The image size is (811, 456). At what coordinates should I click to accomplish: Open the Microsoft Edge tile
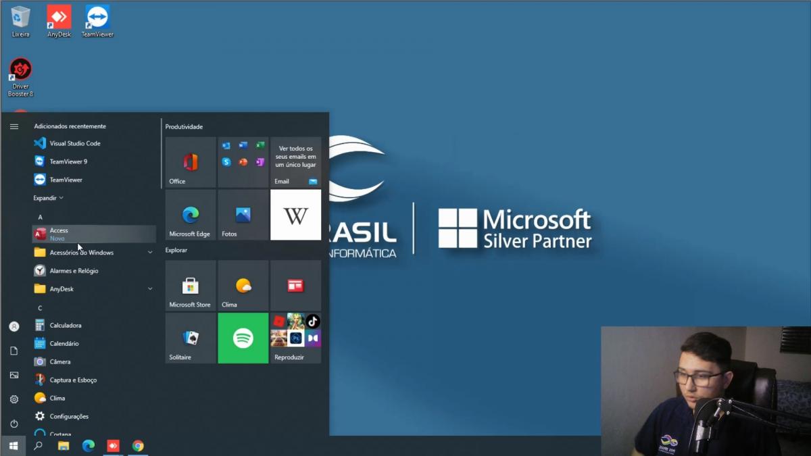[191, 215]
